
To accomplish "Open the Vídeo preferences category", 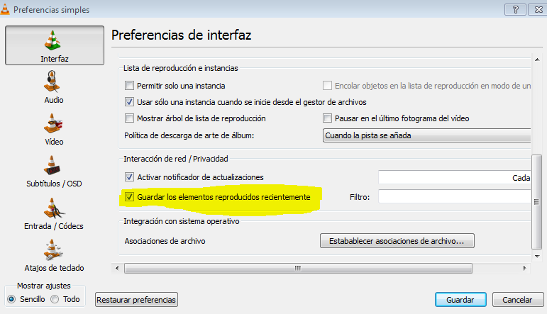I will (x=54, y=129).
